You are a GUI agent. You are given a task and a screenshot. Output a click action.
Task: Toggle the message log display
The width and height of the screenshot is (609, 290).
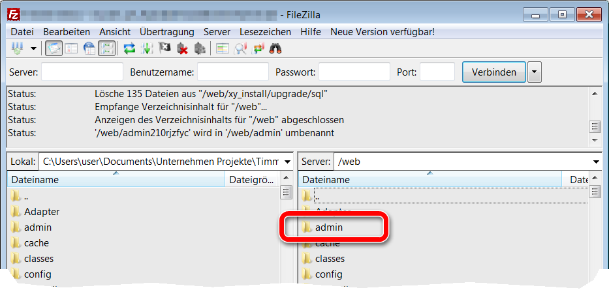54,48
